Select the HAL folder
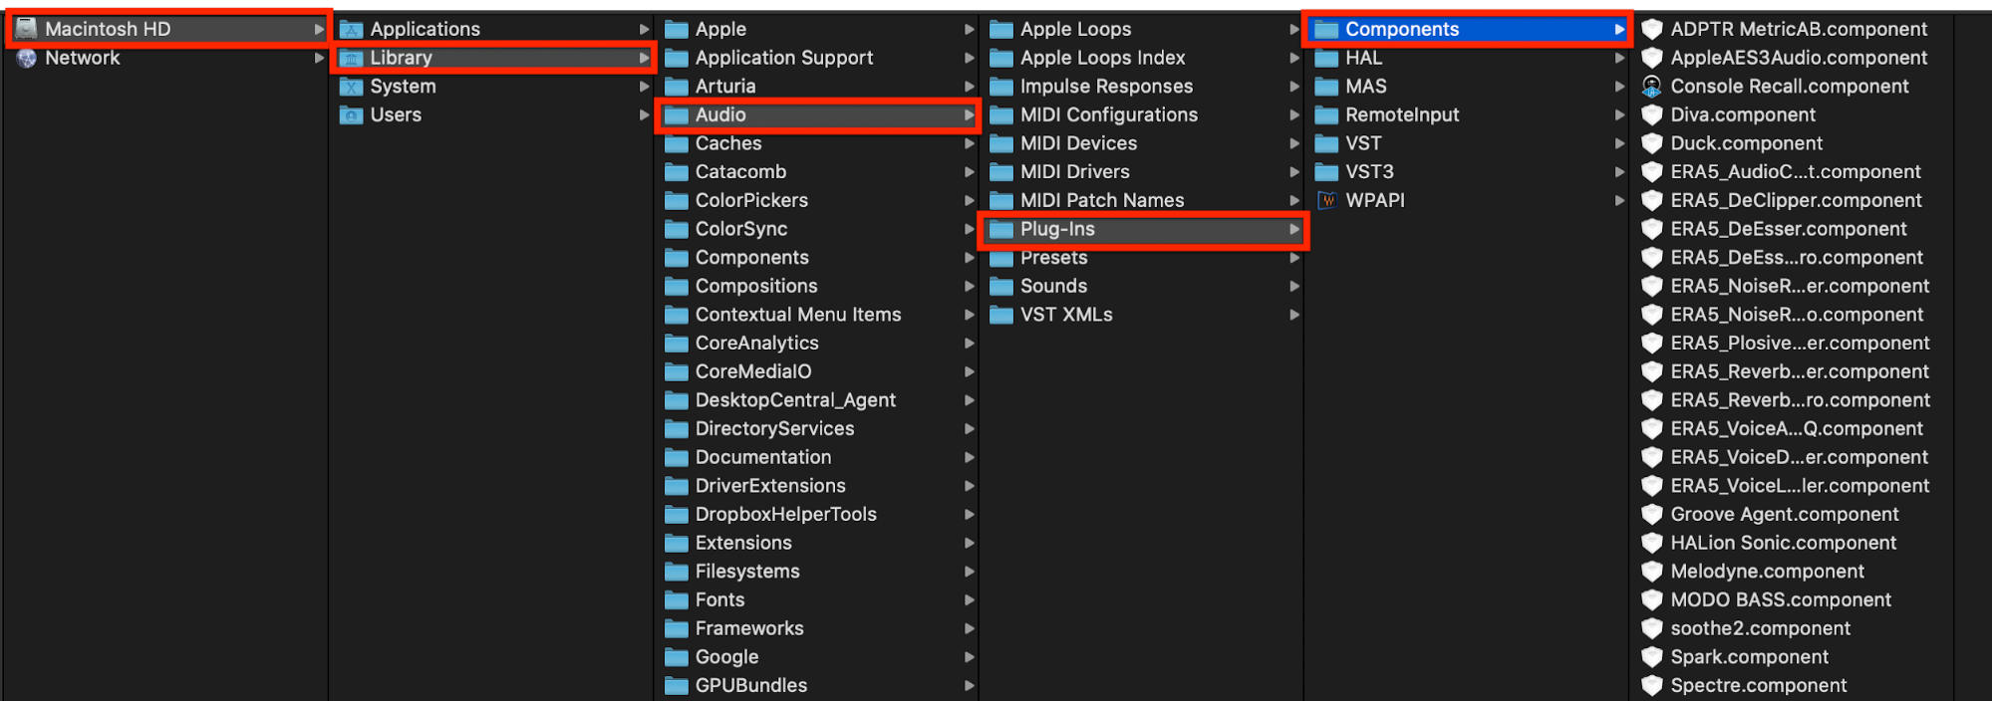 coord(1363,58)
